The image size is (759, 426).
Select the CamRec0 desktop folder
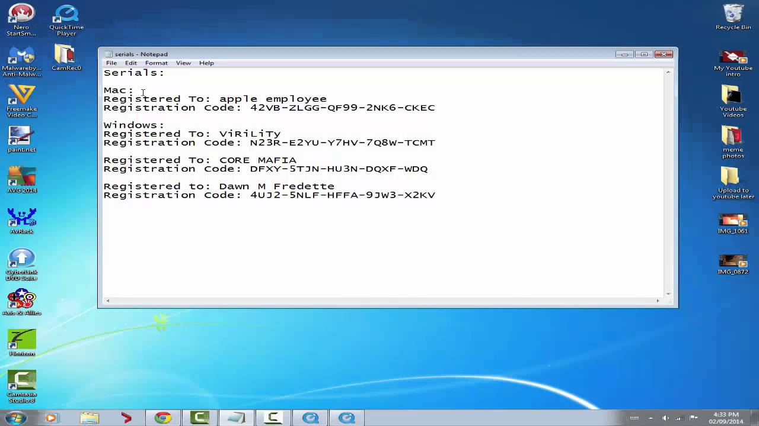pyautogui.click(x=66, y=59)
